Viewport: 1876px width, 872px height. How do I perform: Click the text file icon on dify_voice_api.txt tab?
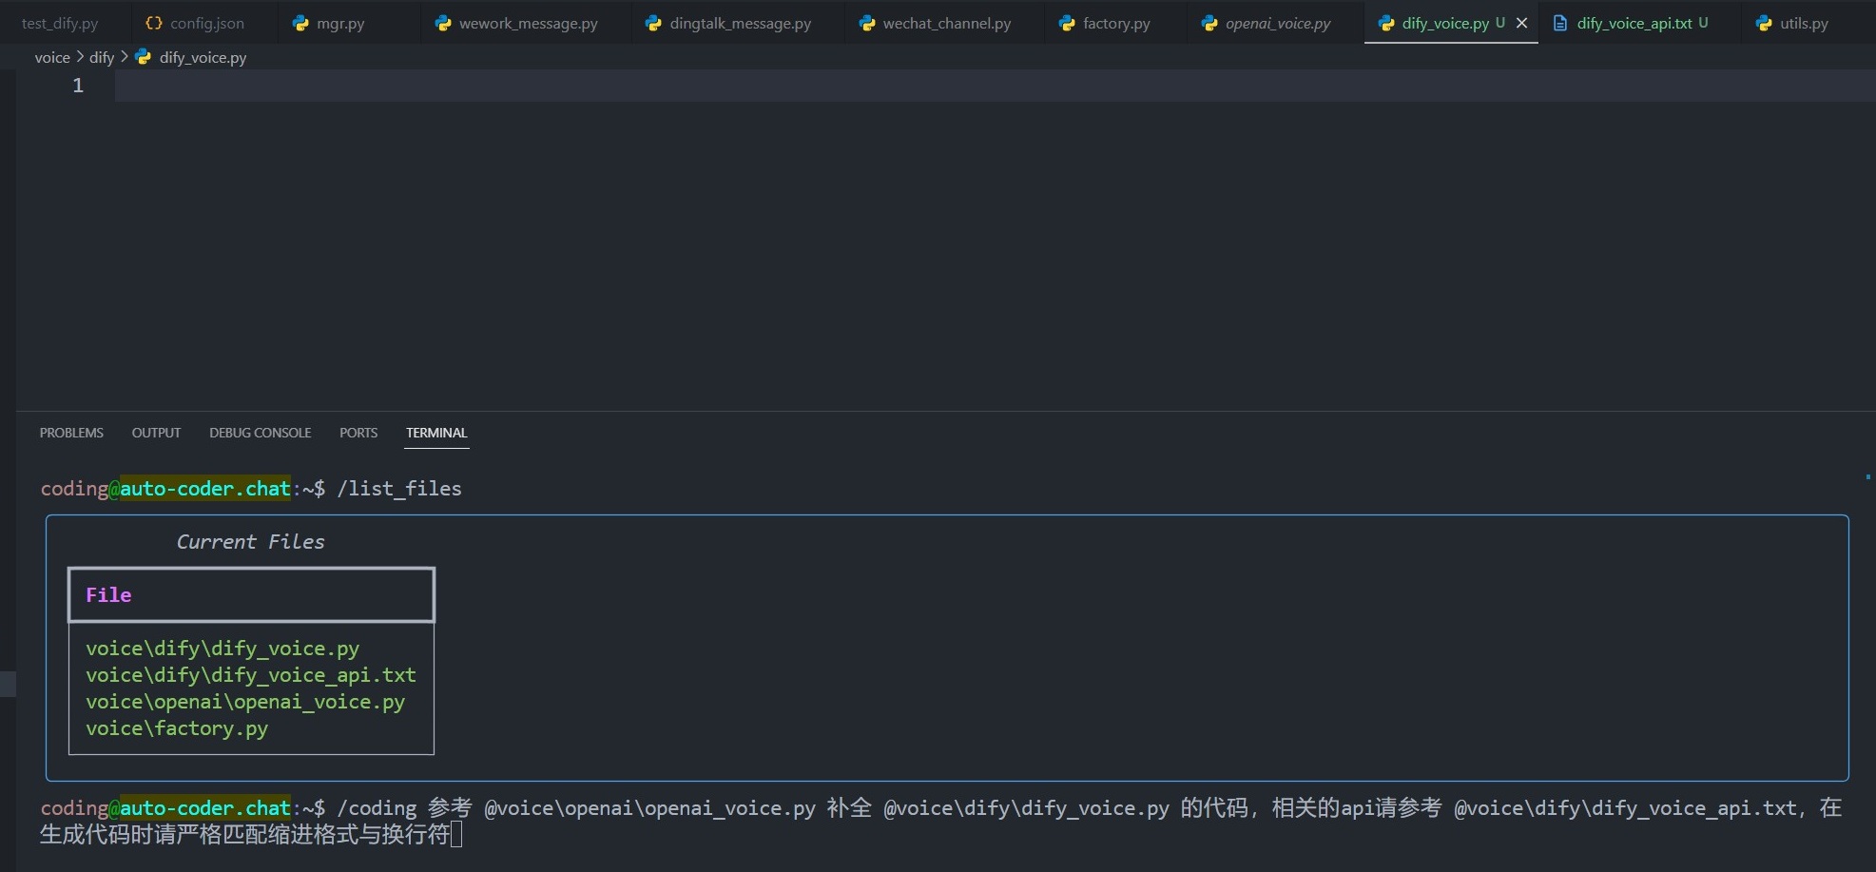click(x=1560, y=23)
